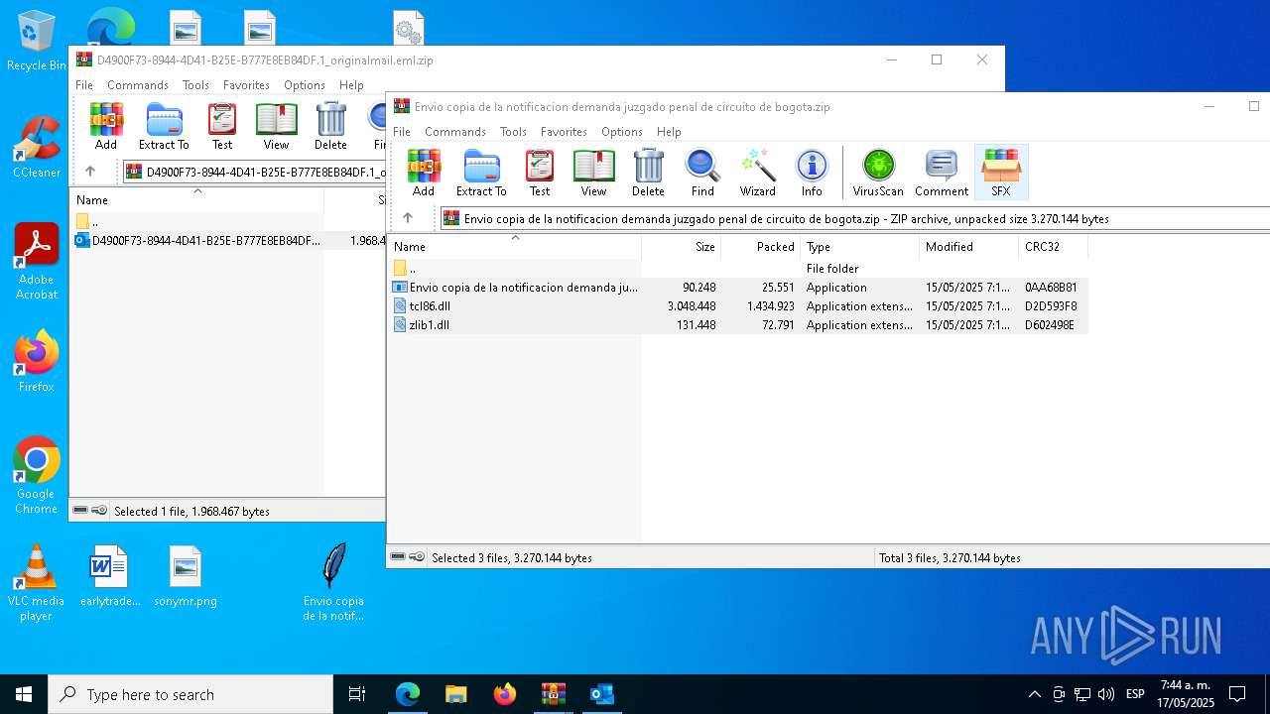1270x714 pixels.
Task: Click ESP language indicator in tray
Action: click(1135, 694)
